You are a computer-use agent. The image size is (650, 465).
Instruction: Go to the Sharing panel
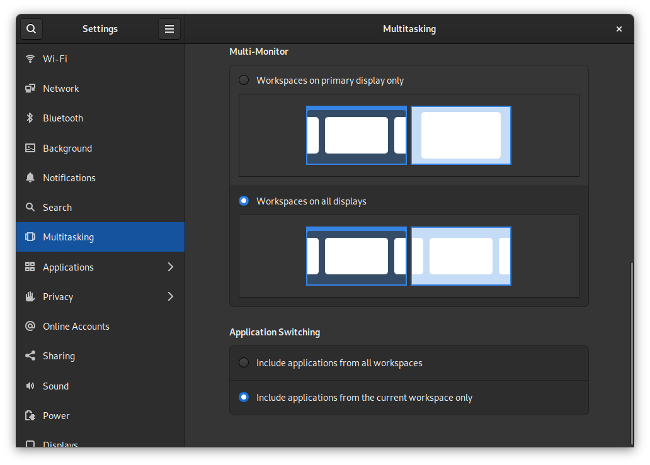pos(100,356)
